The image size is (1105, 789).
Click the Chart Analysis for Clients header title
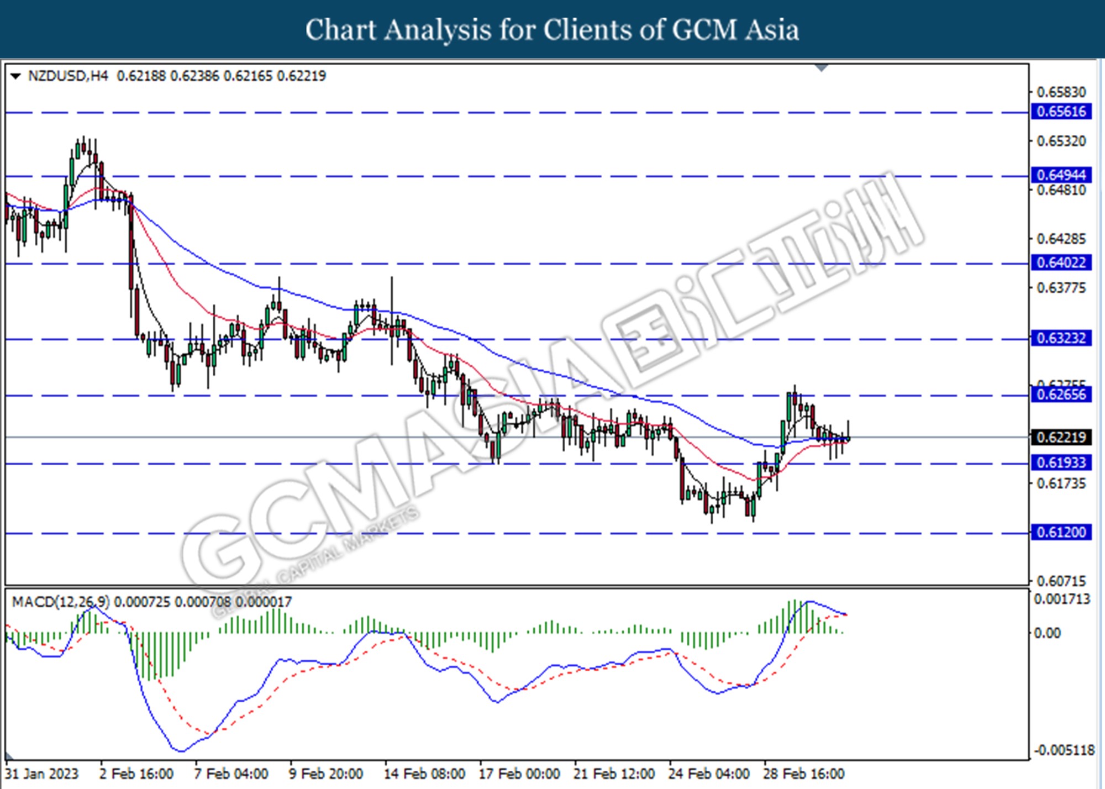click(552, 29)
